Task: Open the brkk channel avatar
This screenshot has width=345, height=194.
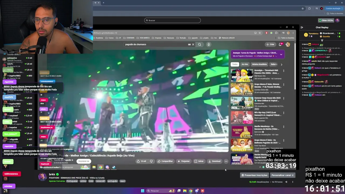Action: (x=43, y=177)
